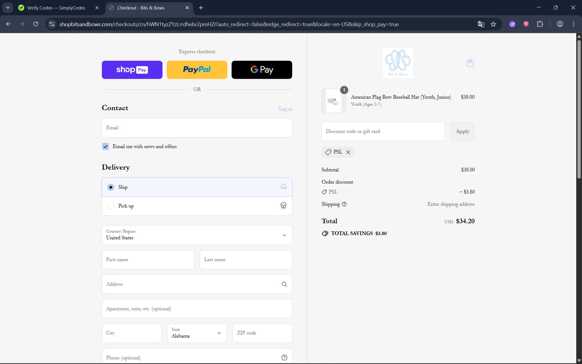Expand the Country/Region dropdown
The height and width of the screenshot is (364, 582).
197,235
